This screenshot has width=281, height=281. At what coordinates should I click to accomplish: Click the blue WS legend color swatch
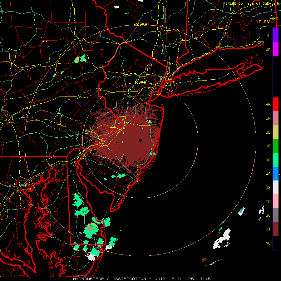[x=276, y=174]
